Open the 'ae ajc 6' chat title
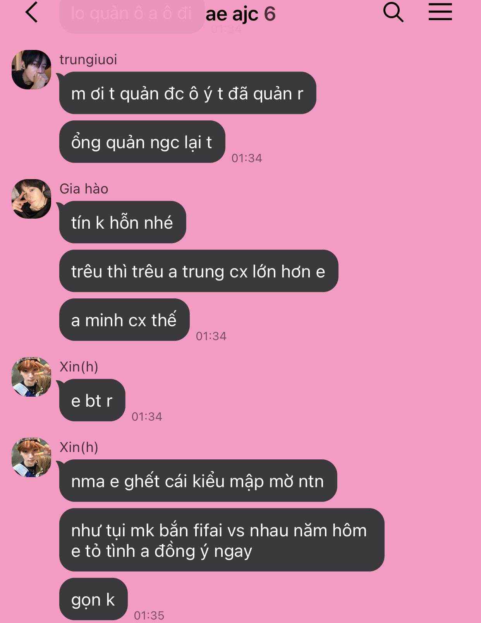 [240, 14]
